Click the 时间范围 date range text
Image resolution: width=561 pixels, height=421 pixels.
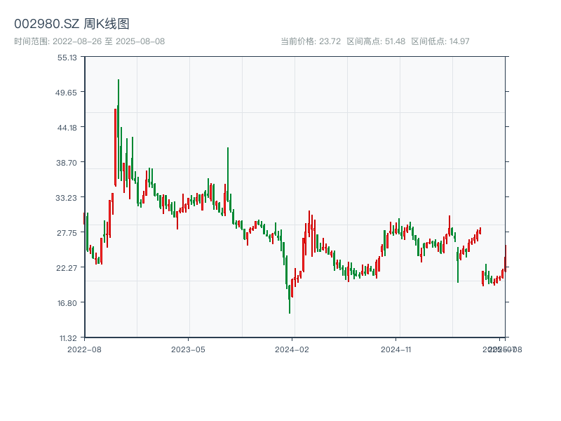coord(89,41)
